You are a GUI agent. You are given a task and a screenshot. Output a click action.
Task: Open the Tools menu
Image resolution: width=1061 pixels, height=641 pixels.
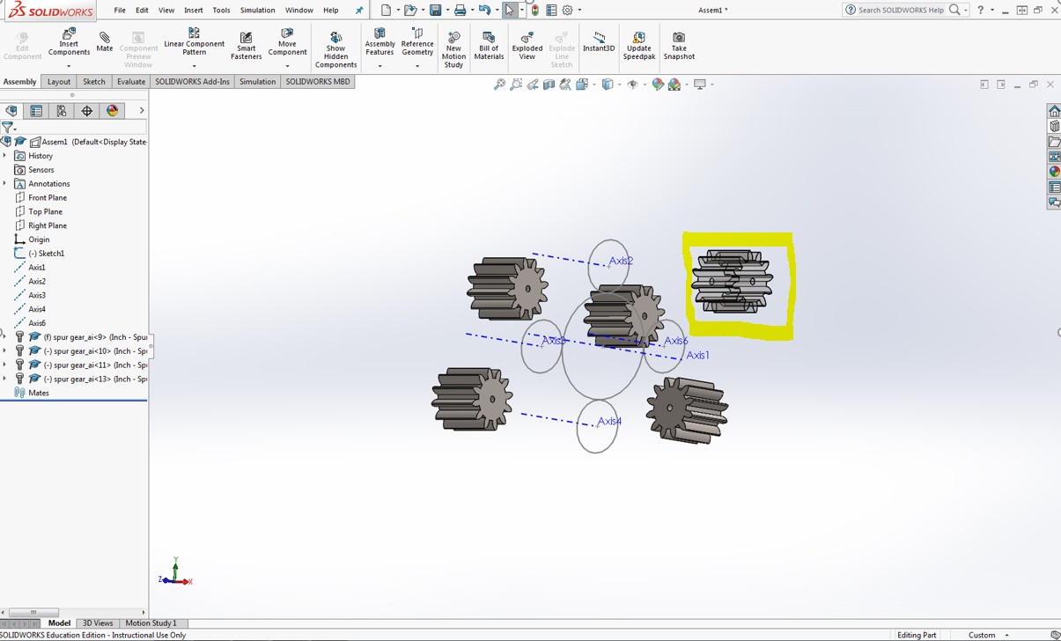(221, 11)
